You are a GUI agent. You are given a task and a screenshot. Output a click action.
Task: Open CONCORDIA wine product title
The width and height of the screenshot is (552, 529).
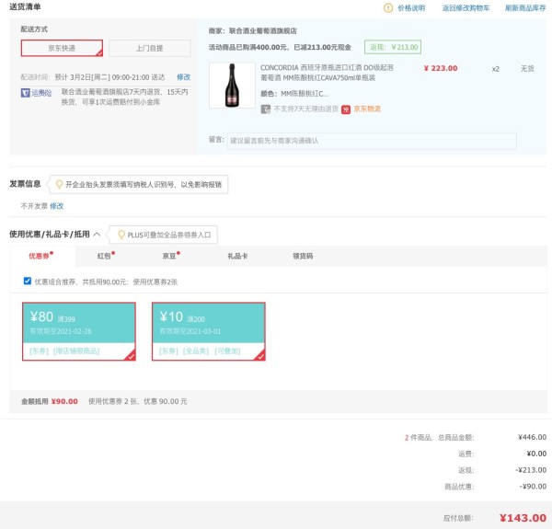coord(327,73)
